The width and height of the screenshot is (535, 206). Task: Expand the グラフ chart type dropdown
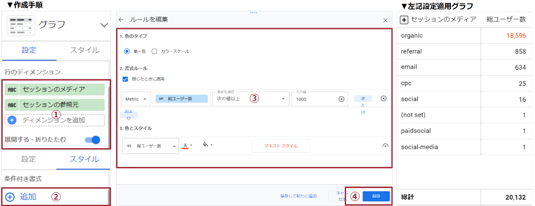[104, 25]
